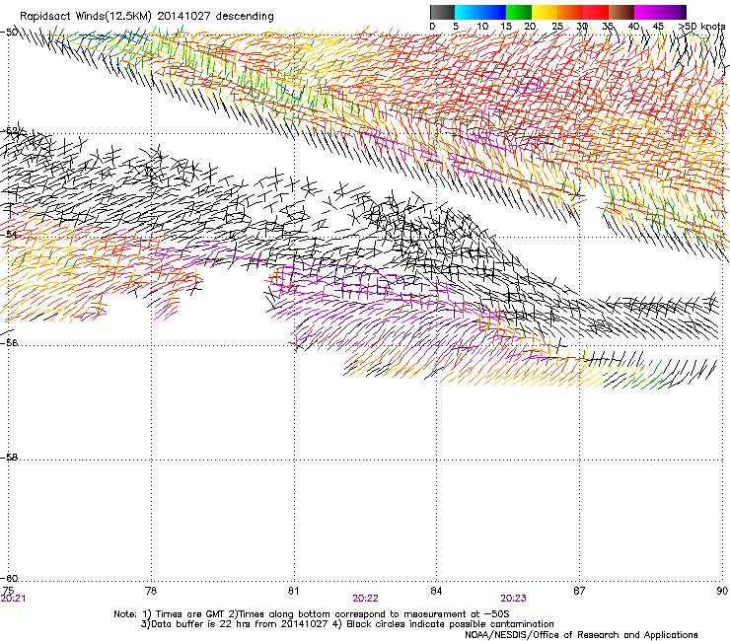Click the purple time label '20:23'
Image resolution: width=730 pixels, height=641 pixels.
[514, 599]
